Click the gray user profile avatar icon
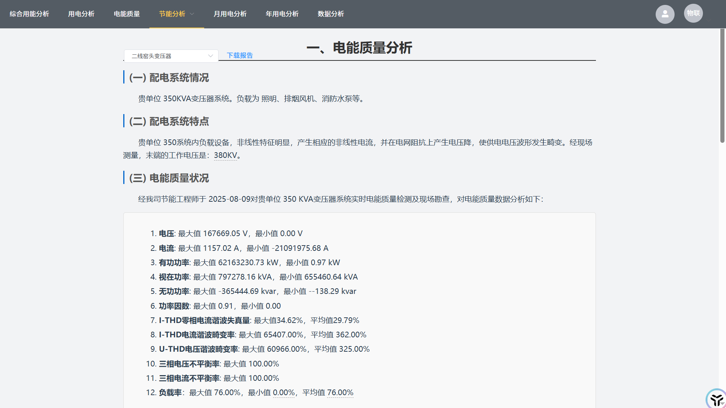726x408 pixels. pyautogui.click(x=665, y=14)
